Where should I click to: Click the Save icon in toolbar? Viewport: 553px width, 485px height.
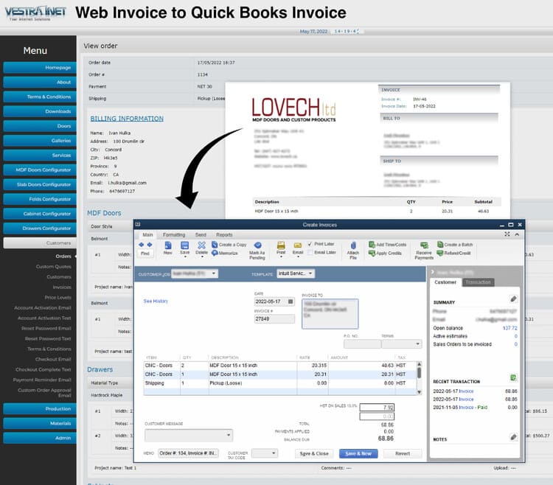pyautogui.click(x=185, y=245)
